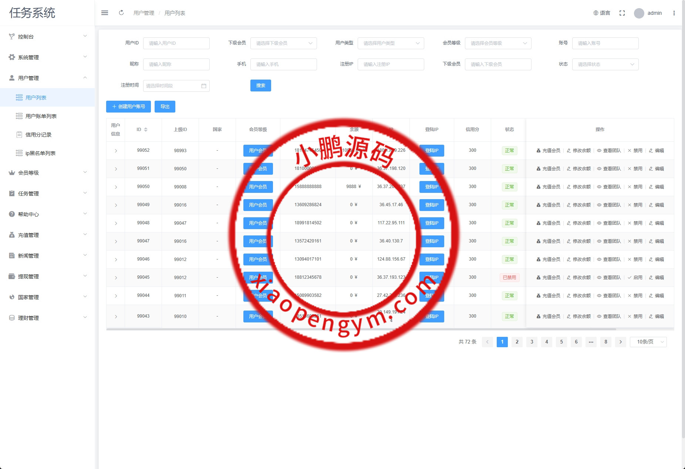685x469 pixels.
Task: Click calendar icon in registration time field
Action: (x=204, y=86)
